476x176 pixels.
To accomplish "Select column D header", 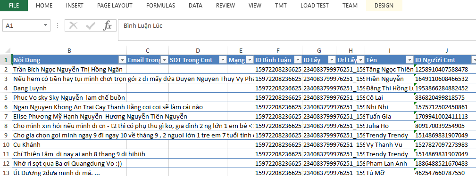I will (x=198, y=51).
